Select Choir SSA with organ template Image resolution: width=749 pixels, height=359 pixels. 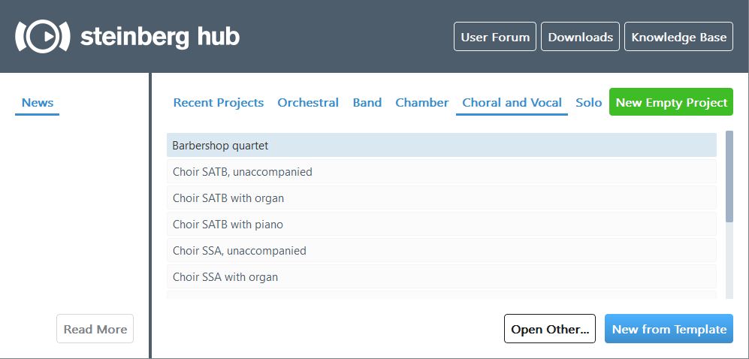[442, 276]
